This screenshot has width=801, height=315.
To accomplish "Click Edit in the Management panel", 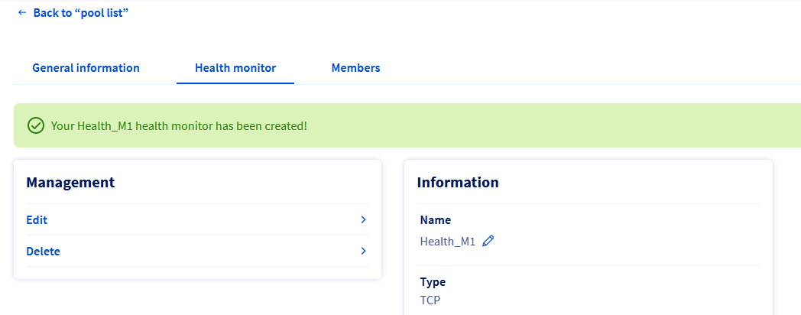I will [37, 220].
